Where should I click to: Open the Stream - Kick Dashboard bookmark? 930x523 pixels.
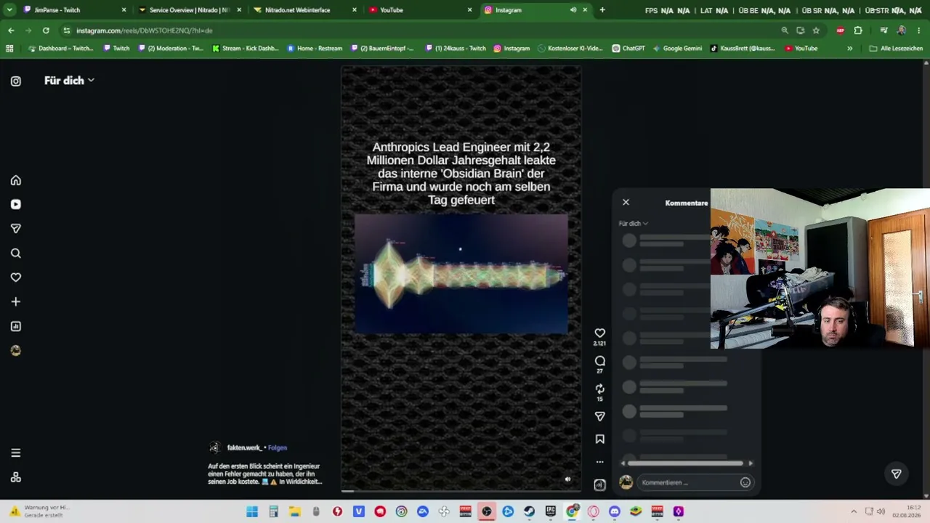coord(246,49)
